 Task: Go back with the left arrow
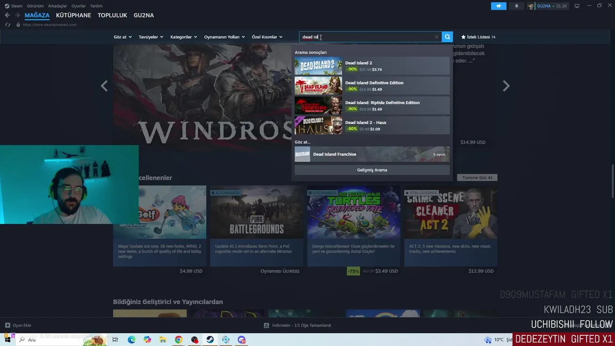7,15
